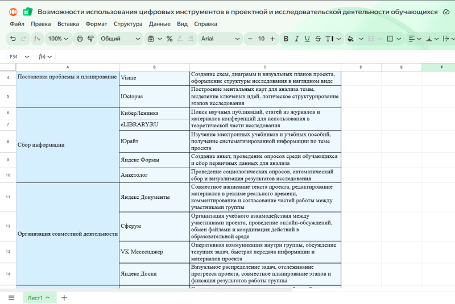Click the text wrapping icon
455x304 pixels.
pyautogui.click(x=446, y=39)
